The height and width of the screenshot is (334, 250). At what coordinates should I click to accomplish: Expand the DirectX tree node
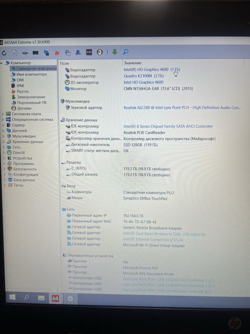pyautogui.click(x=4, y=153)
